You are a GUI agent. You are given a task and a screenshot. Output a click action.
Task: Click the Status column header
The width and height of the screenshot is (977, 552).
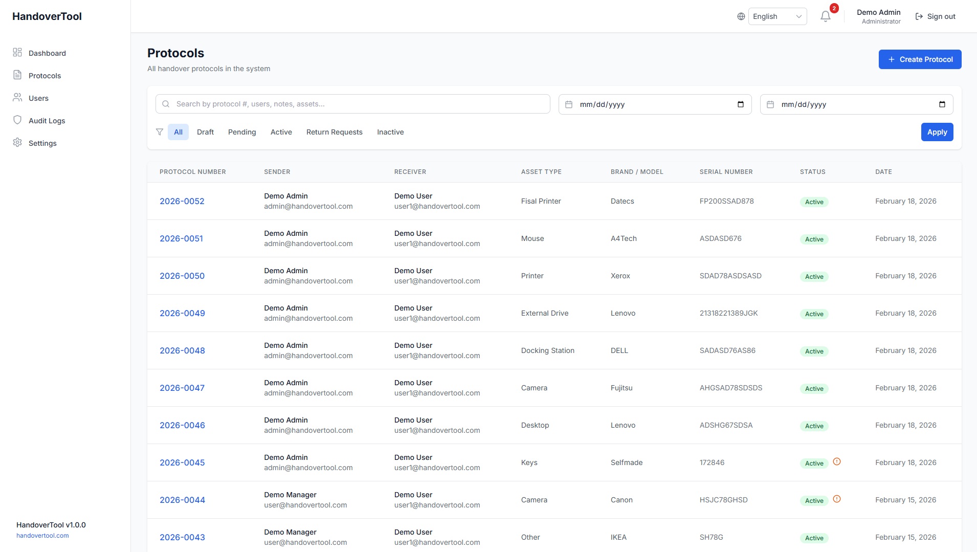(813, 172)
